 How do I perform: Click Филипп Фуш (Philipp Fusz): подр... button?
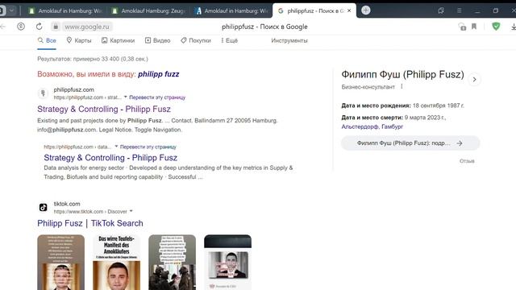(410, 143)
